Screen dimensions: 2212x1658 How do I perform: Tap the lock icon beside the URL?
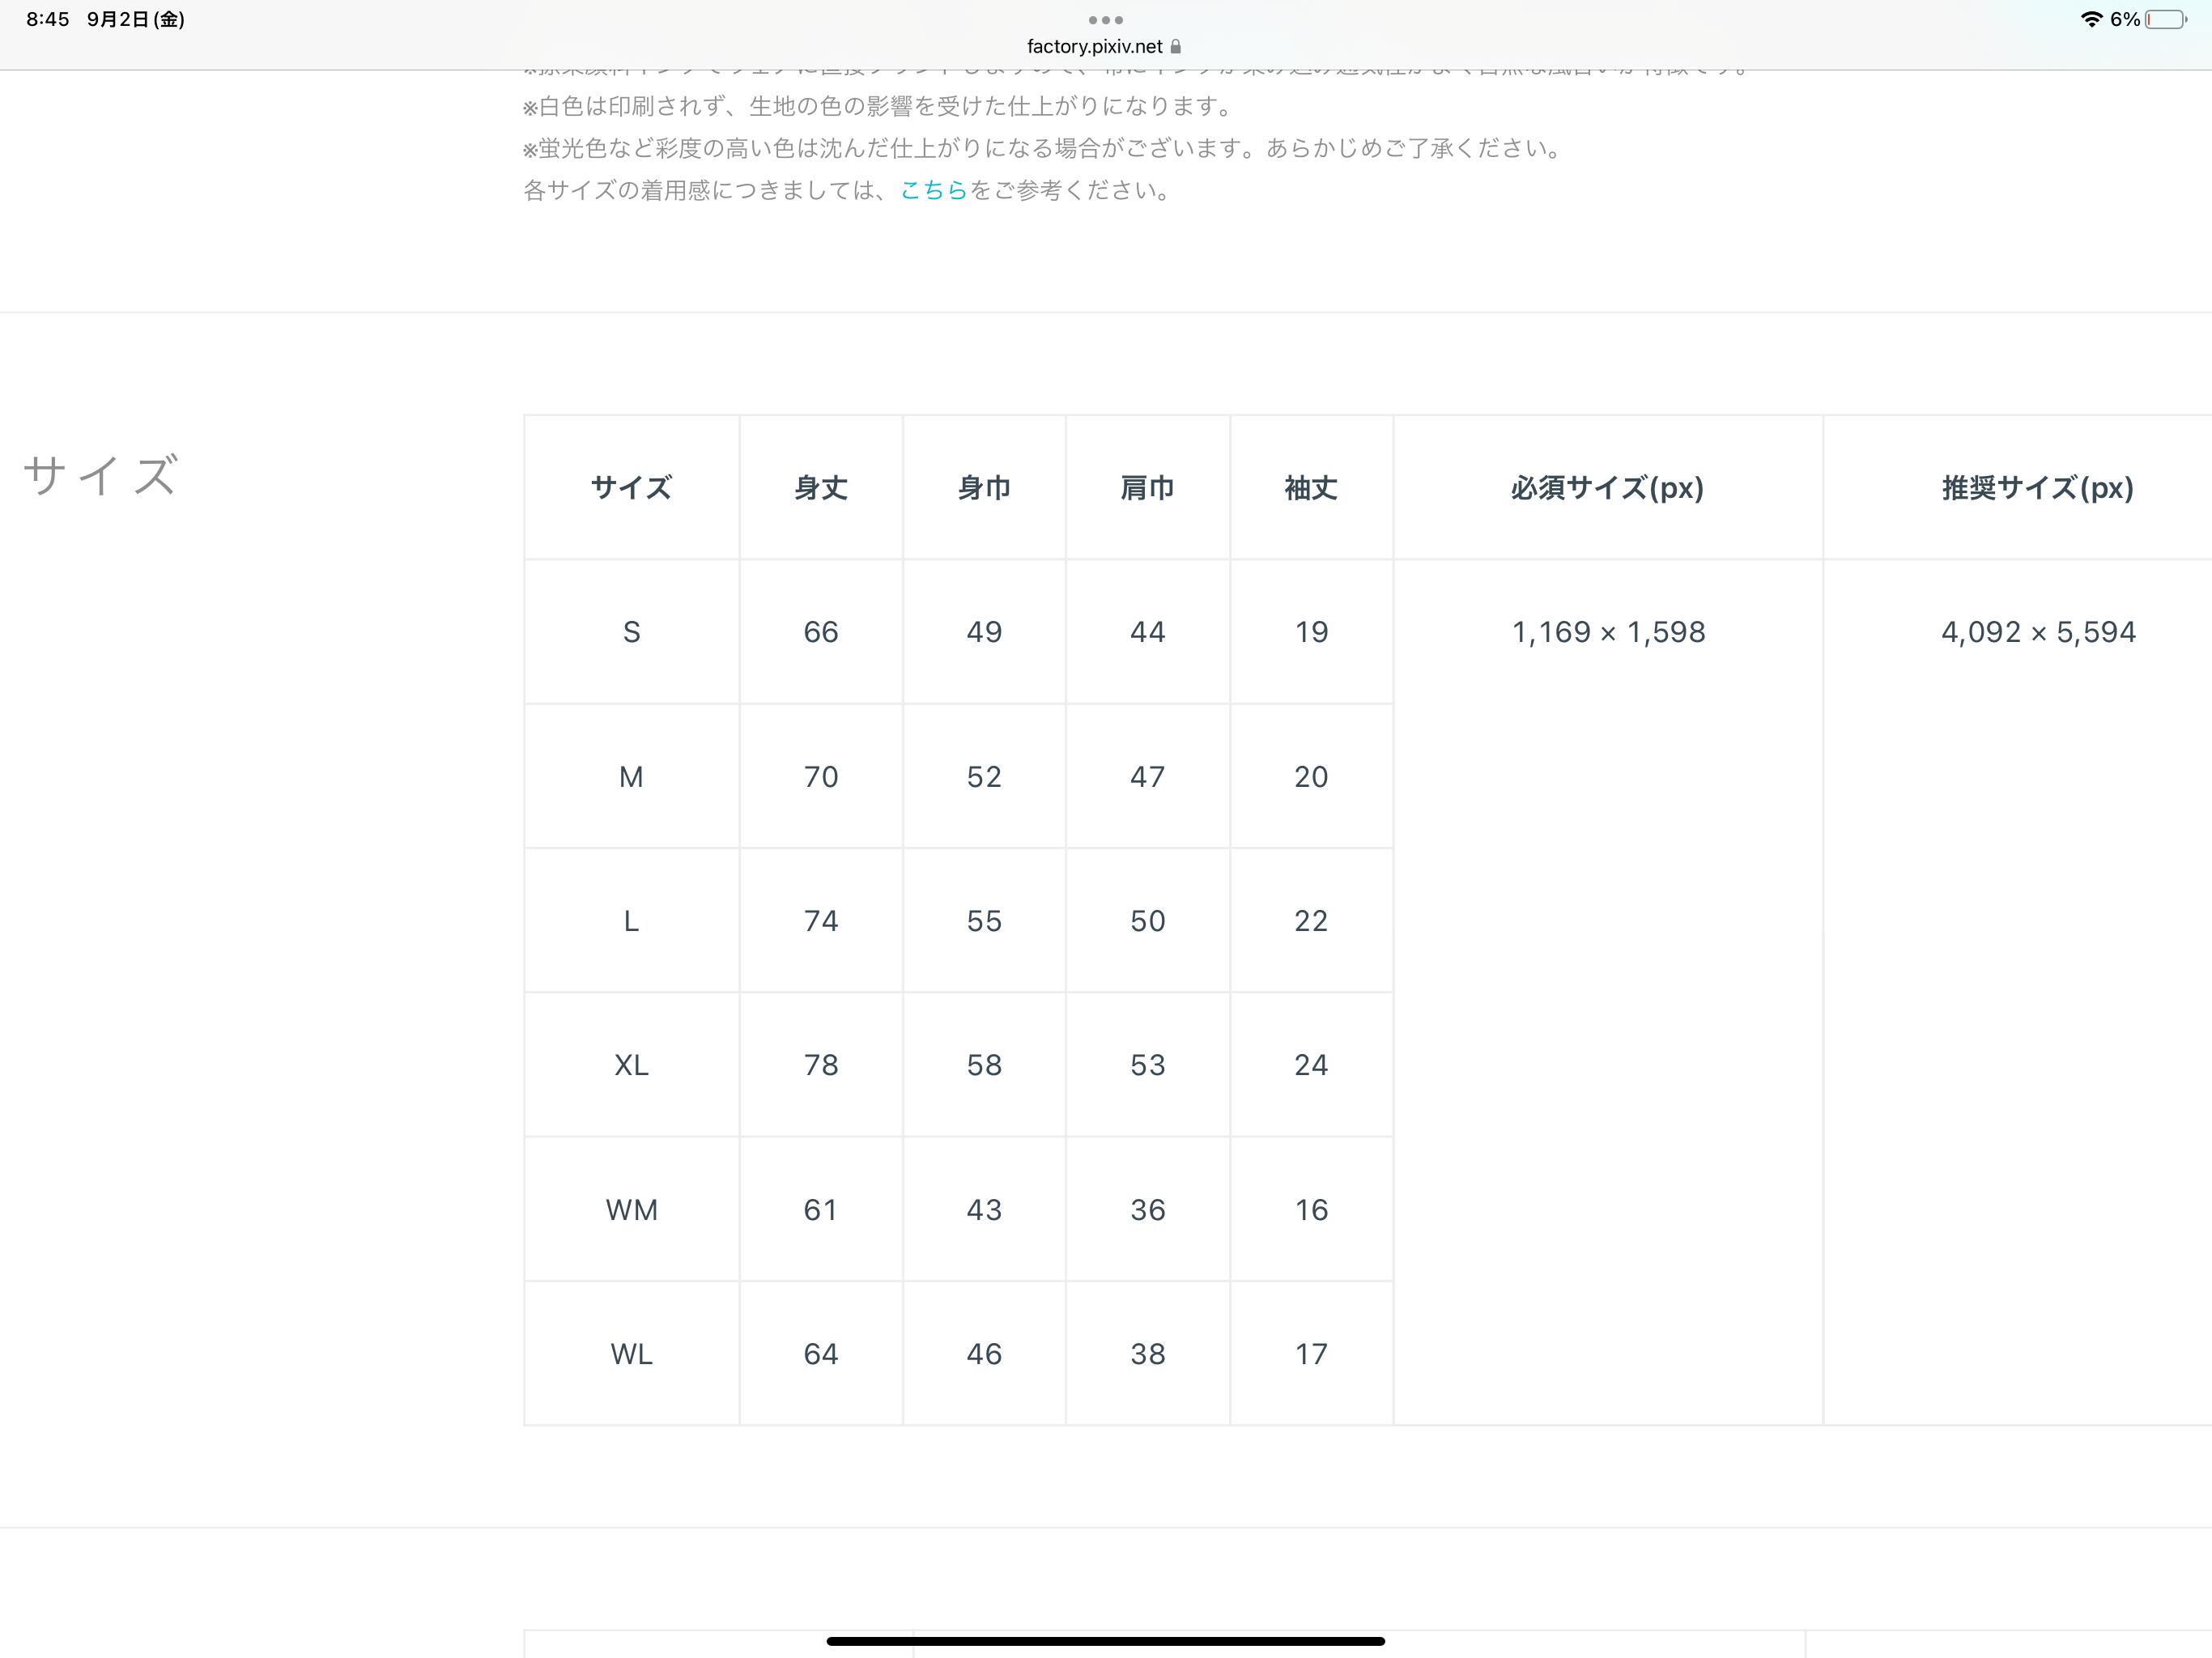1176,47
